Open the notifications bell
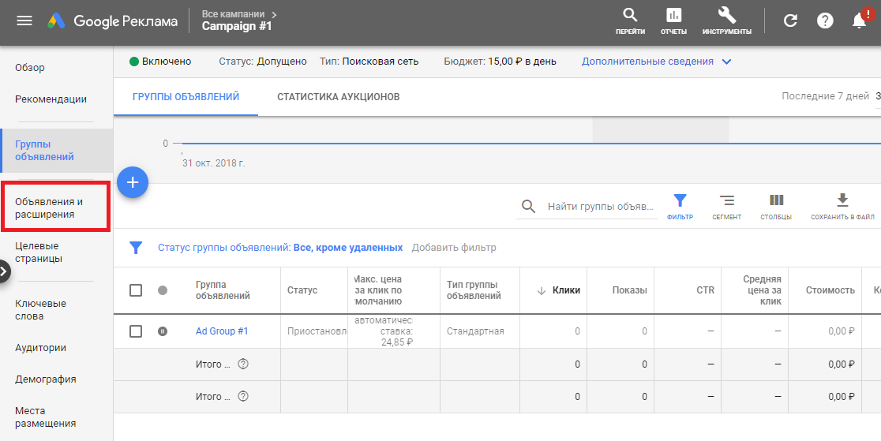Screen dimensions: 881x441 [860, 21]
